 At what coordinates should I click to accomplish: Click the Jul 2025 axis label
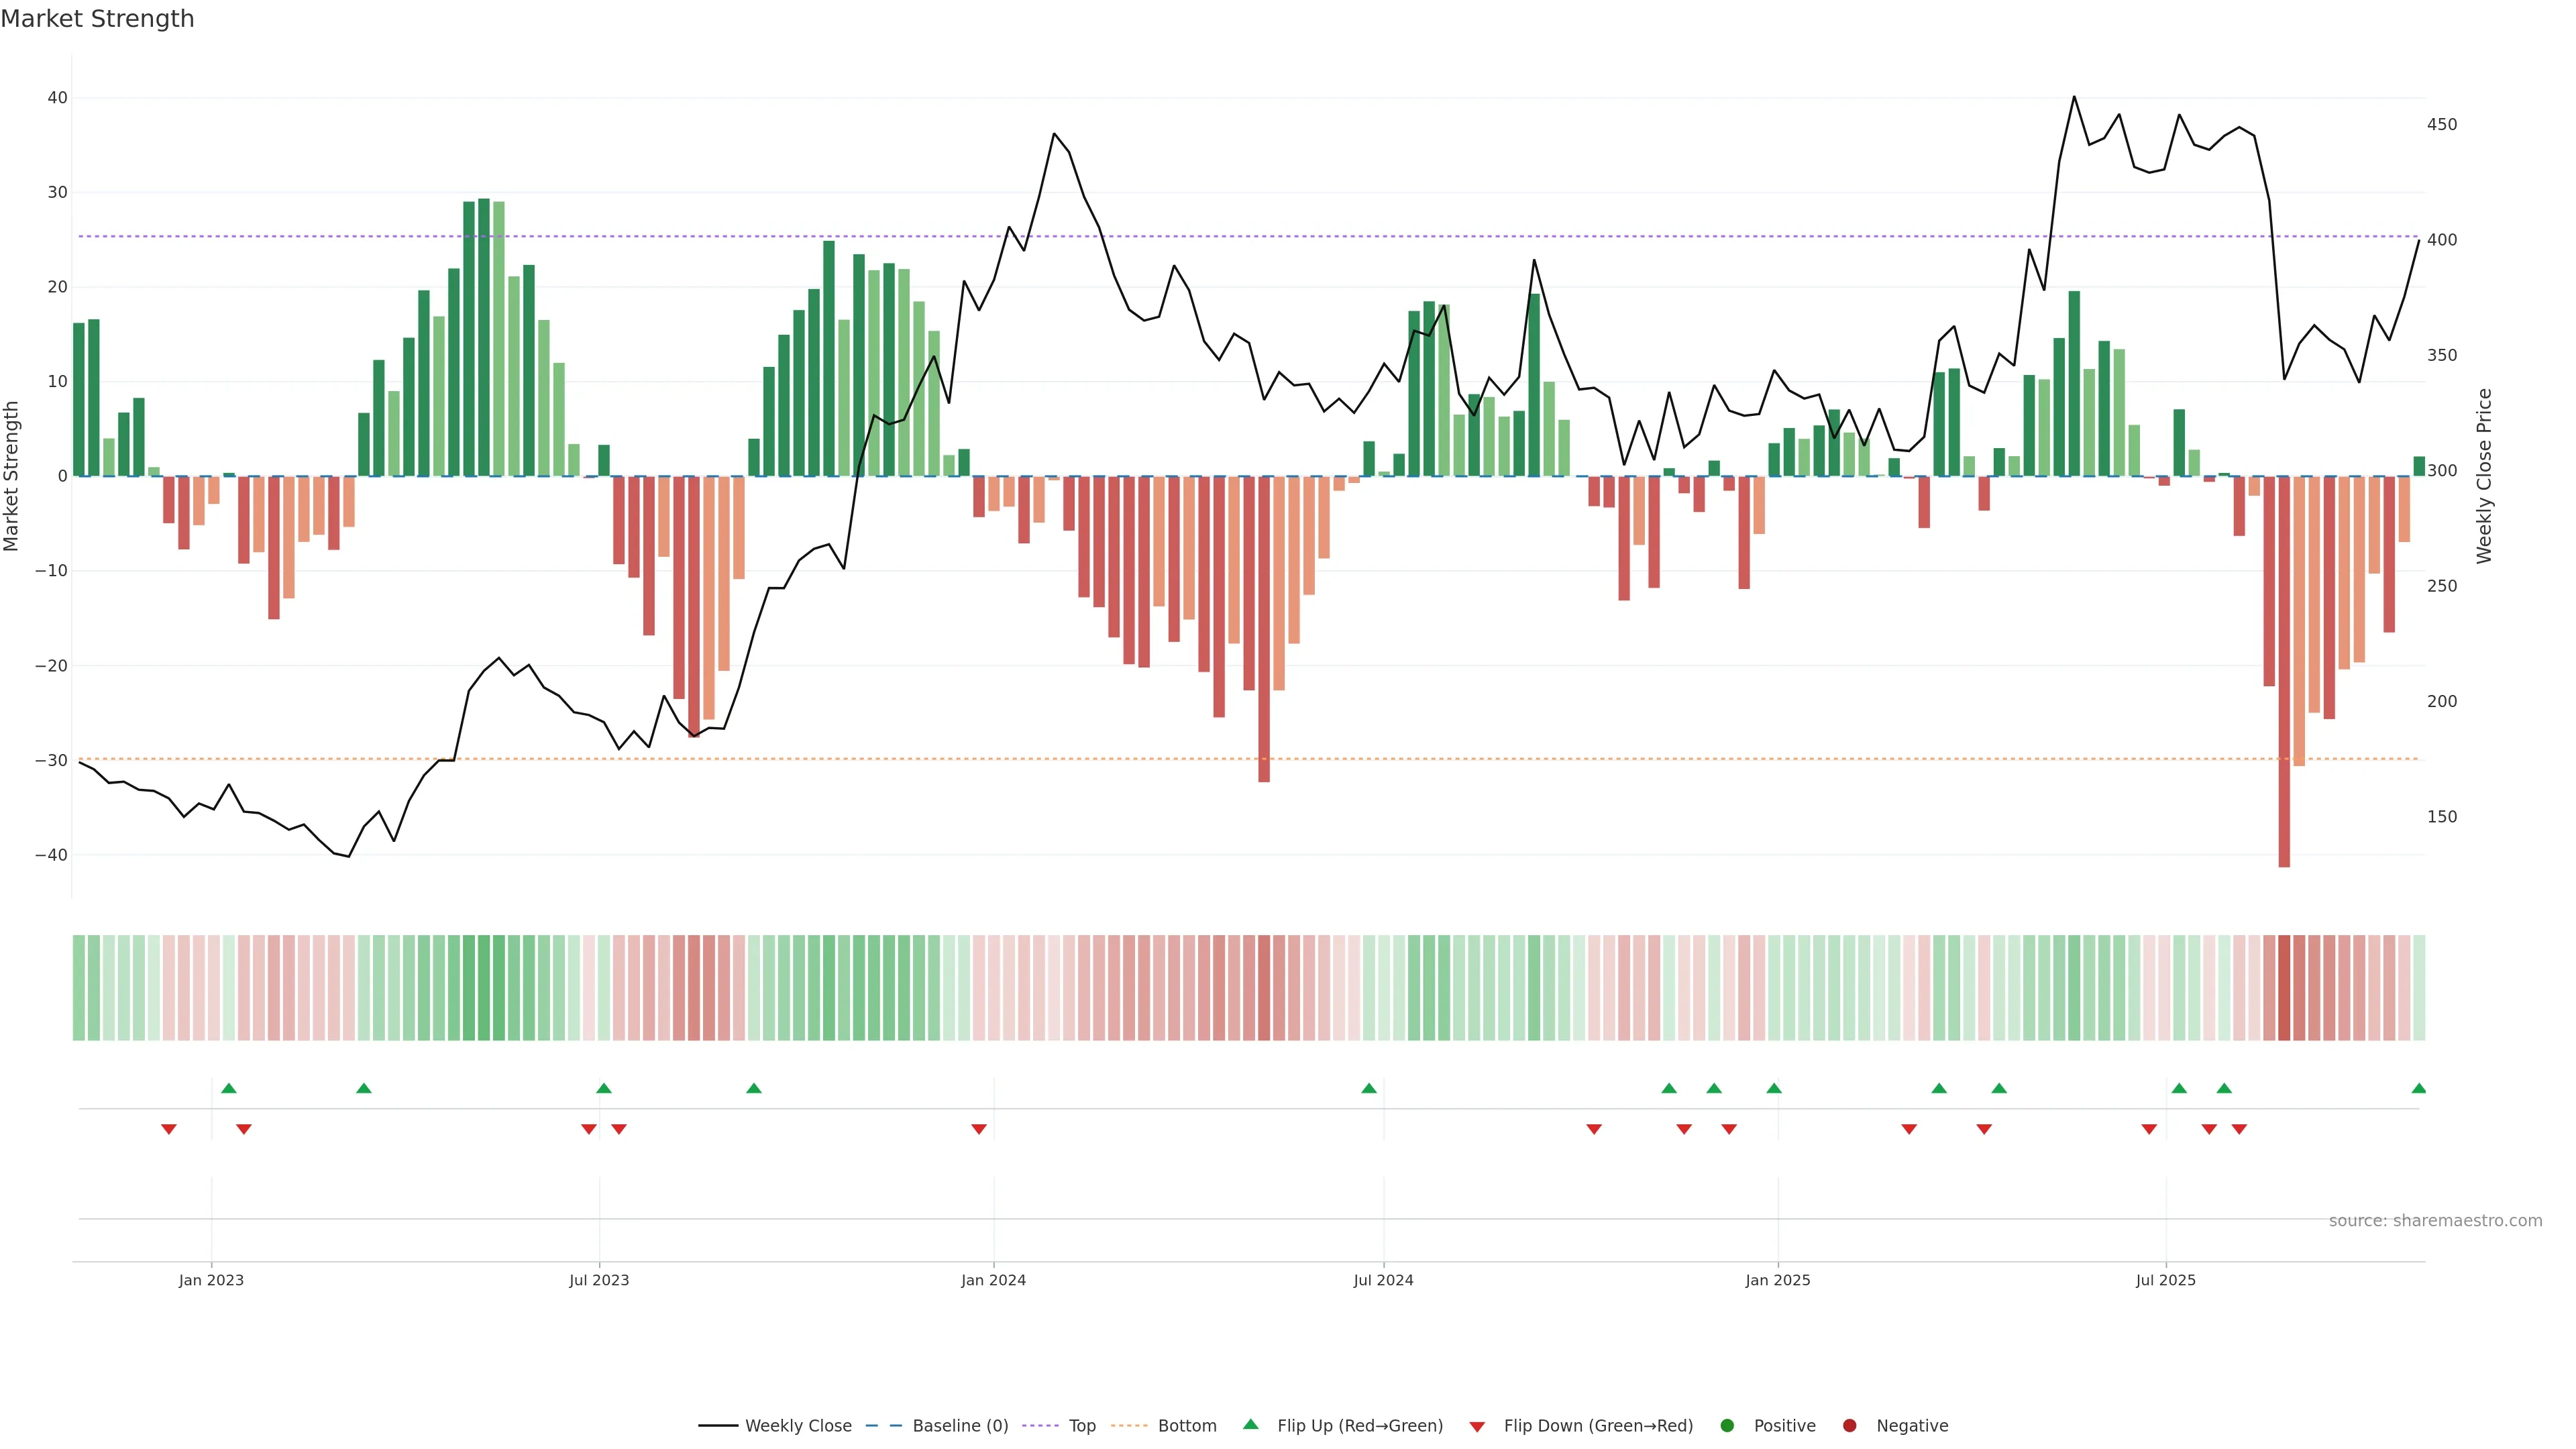tap(2165, 1280)
